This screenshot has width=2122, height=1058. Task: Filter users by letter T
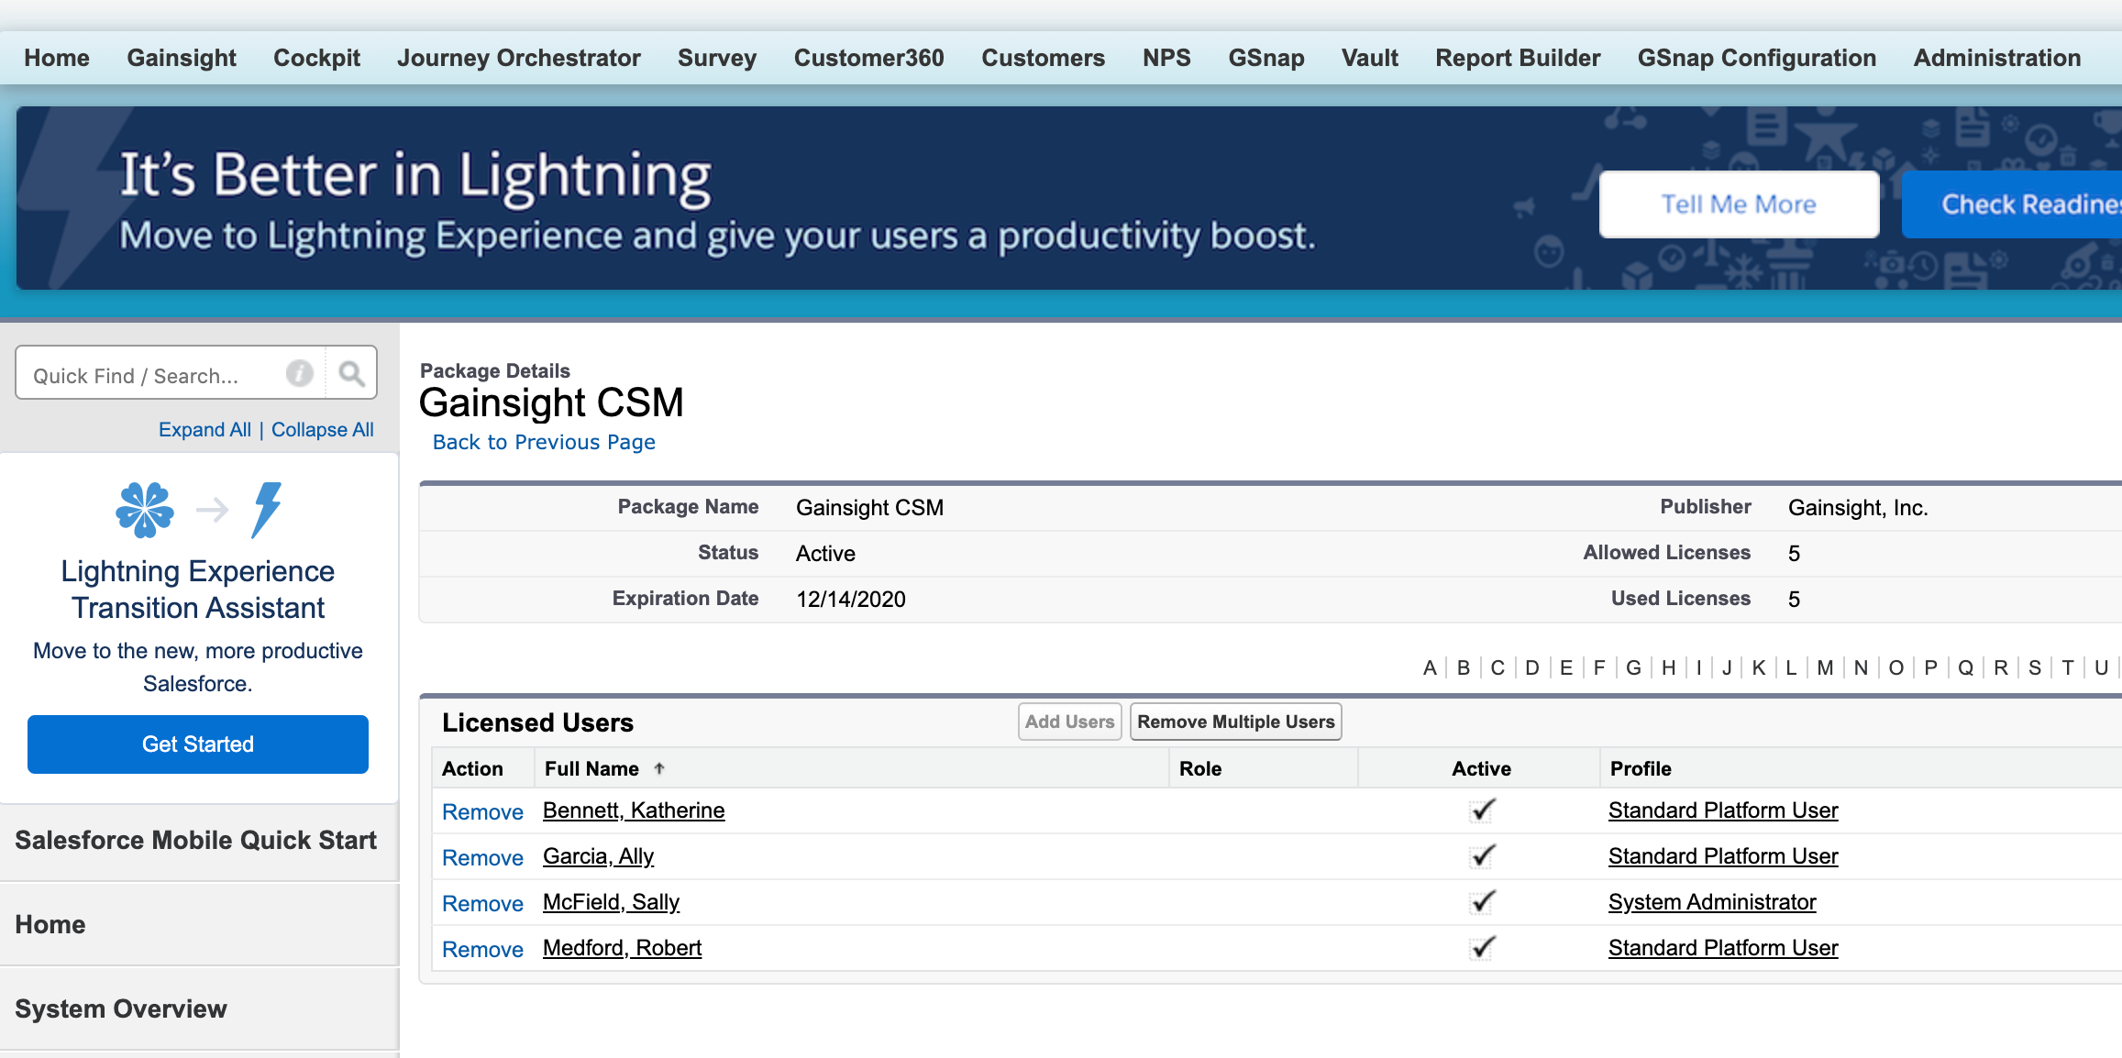coord(2068,667)
